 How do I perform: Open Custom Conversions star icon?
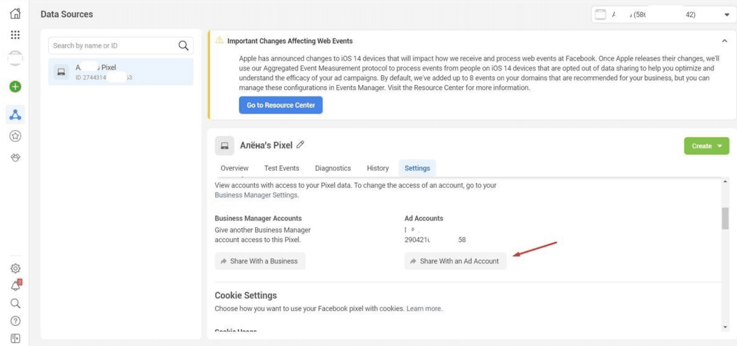[15, 136]
